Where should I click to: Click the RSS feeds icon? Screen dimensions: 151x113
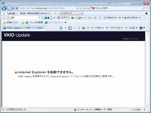[x=70, y=28]
